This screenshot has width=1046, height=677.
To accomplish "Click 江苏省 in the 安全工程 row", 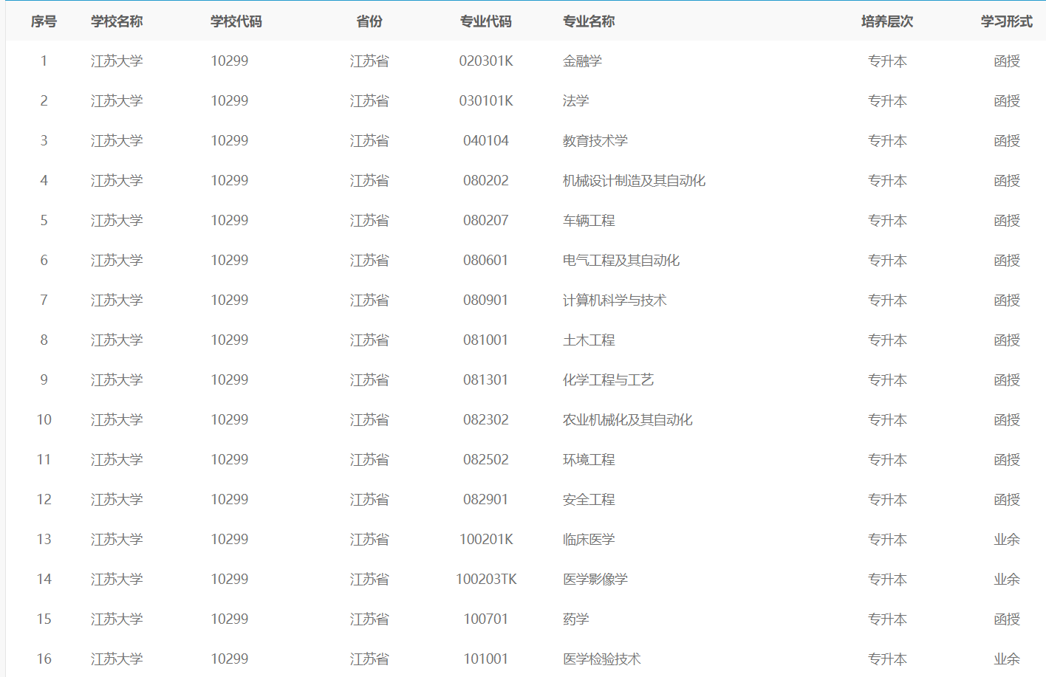I will 369,500.
